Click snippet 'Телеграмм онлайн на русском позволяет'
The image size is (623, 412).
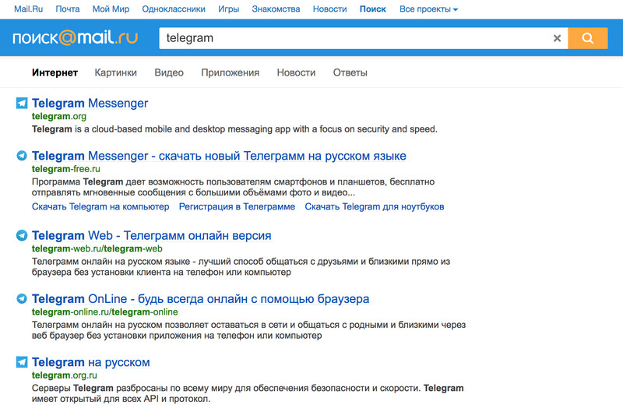248,330
